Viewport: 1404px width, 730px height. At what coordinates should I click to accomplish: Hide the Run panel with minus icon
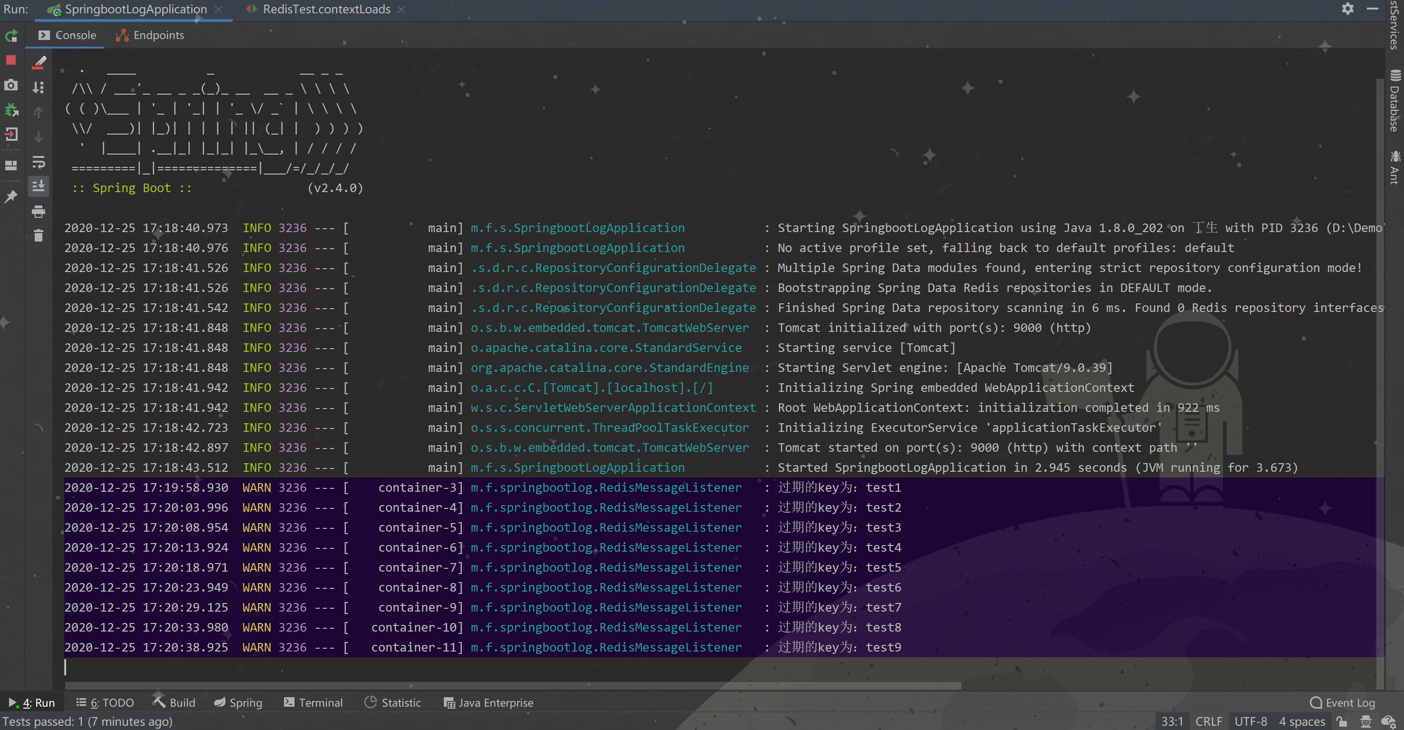1373,9
